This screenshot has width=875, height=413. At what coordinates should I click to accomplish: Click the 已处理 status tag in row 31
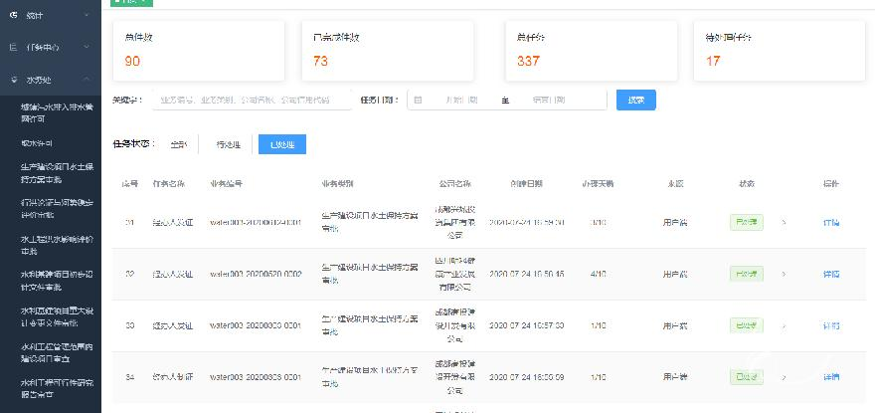(x=745, y=222)
